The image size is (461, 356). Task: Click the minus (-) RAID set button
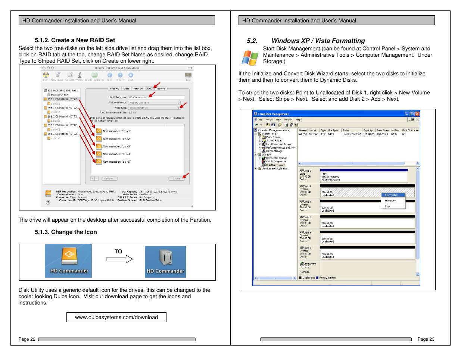tap(96, 178)
